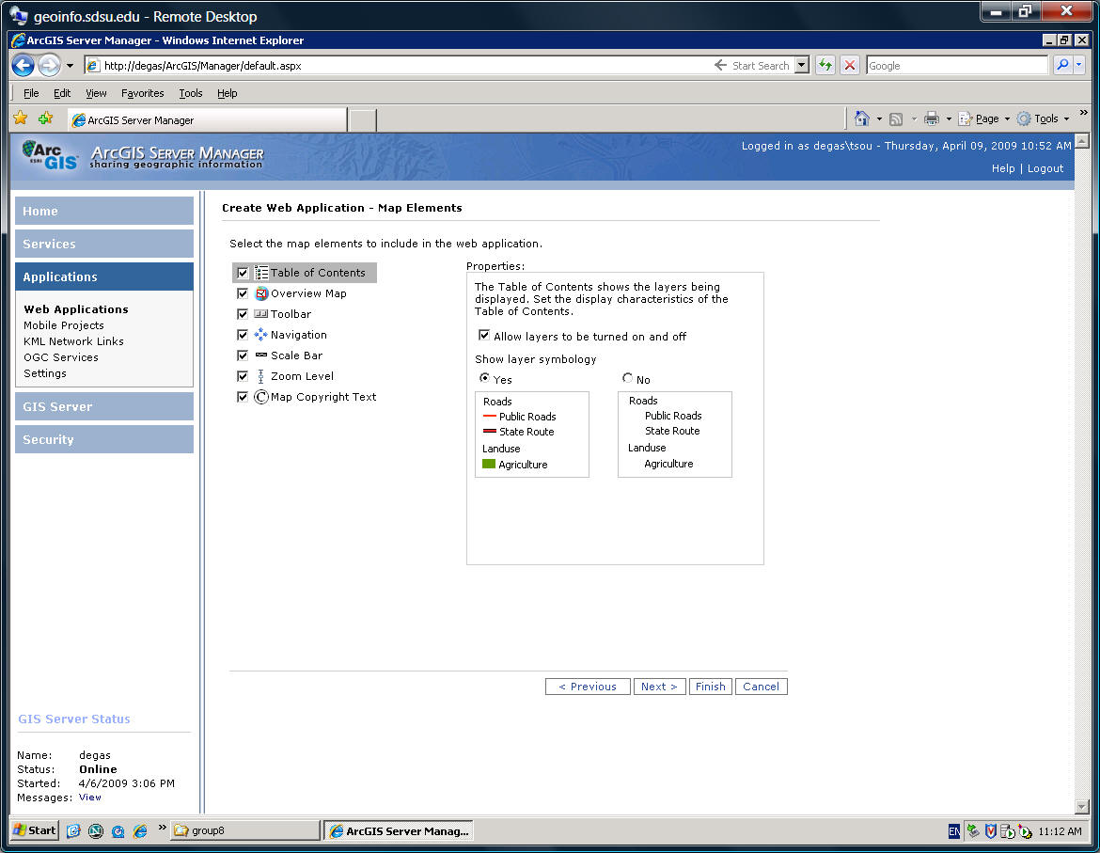Click the browser Back arrow button
Viewport: 1100px width, 853px height.
click(24, 66)
